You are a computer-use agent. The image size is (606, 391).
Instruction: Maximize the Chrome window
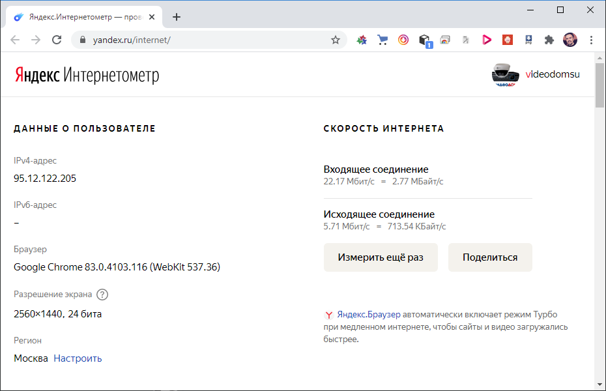coord(560,10)
